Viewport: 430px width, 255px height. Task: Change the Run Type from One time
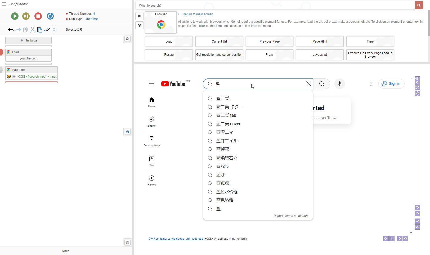[x=91, y=19]
